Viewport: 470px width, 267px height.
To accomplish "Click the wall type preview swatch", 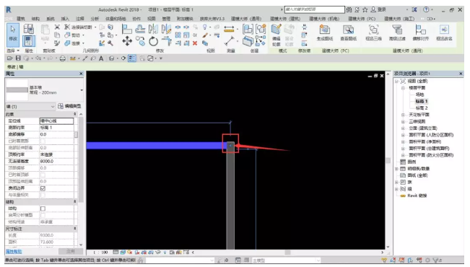I will tap(17, 89).
